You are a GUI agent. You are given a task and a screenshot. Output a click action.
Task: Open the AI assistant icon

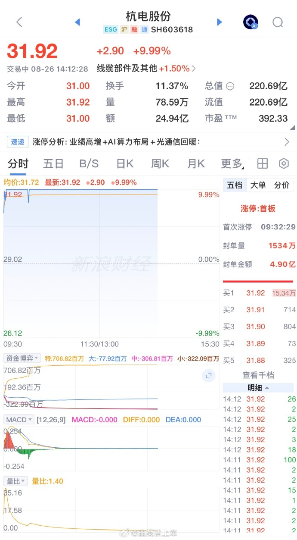(x=251, y=22)
